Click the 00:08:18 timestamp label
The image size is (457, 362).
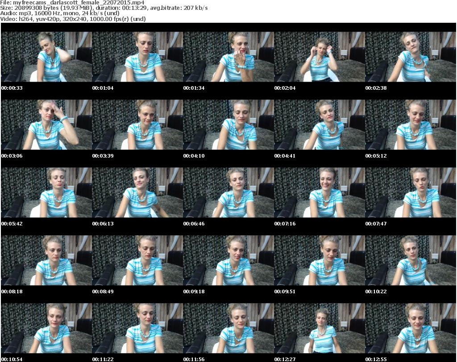point(12,291)
